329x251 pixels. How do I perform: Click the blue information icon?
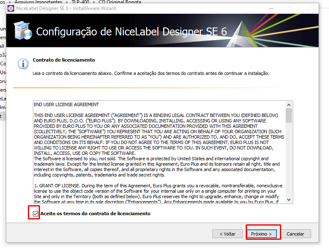(x=23, y=64)
